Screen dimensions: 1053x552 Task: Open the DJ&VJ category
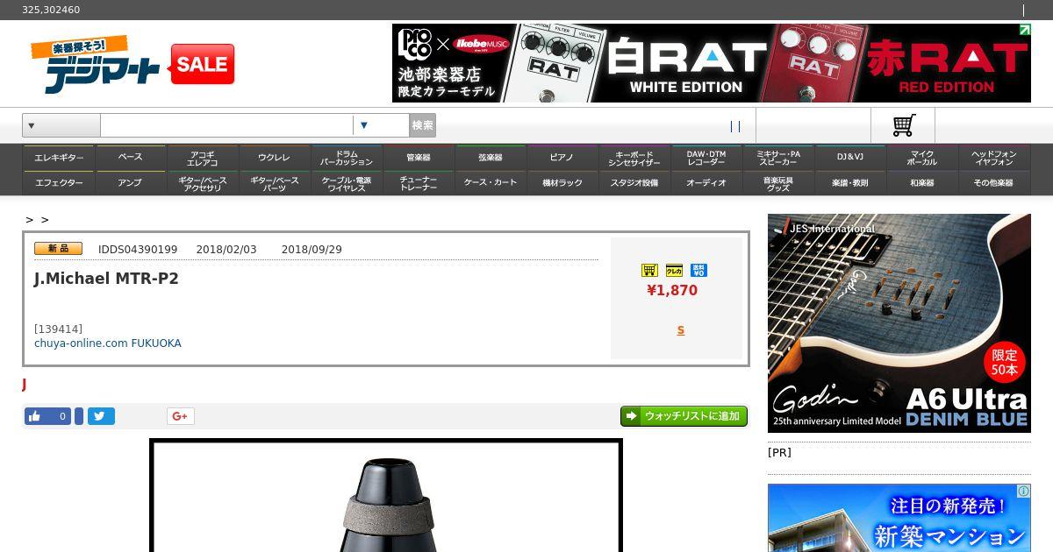(x=849, y=158)
